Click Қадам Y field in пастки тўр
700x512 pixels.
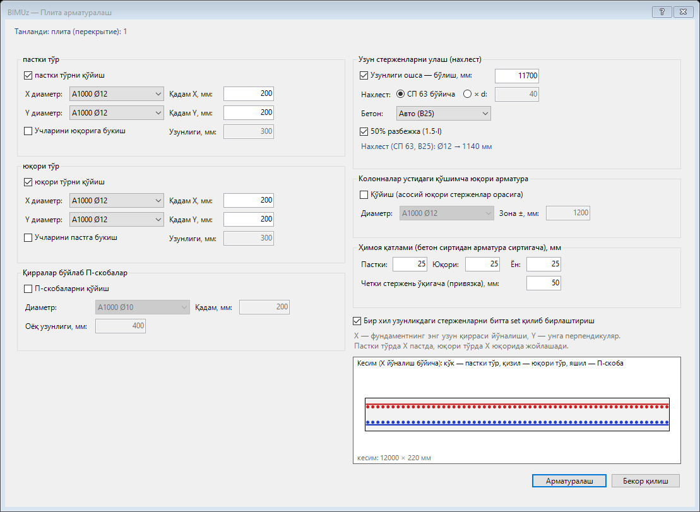tap(248, 112)
